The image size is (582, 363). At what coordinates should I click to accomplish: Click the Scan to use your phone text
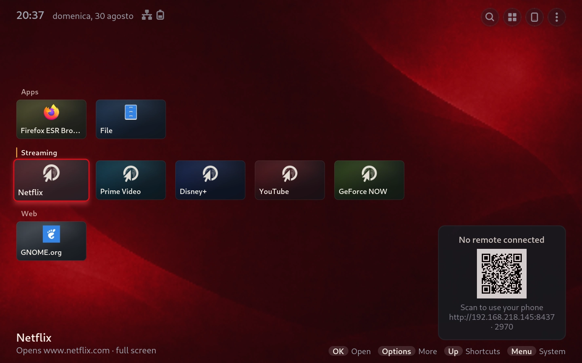point(502,307)
